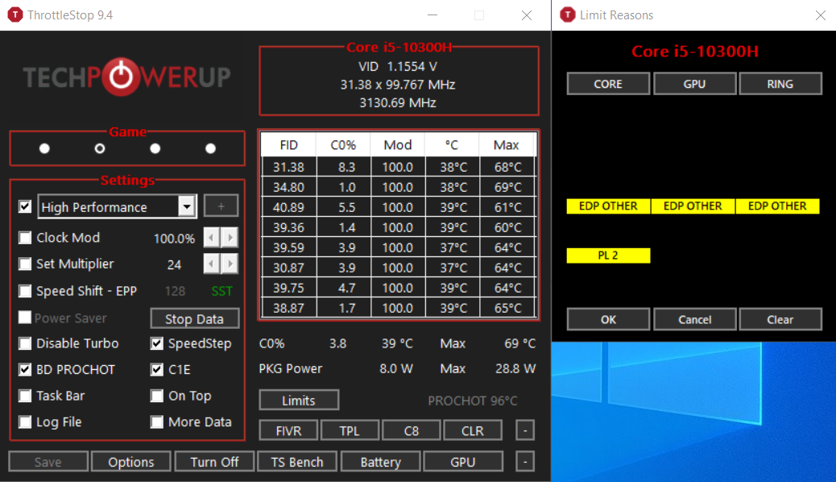
Task: Click OK in Limit Reasons
Action: [x=608, y=319]
